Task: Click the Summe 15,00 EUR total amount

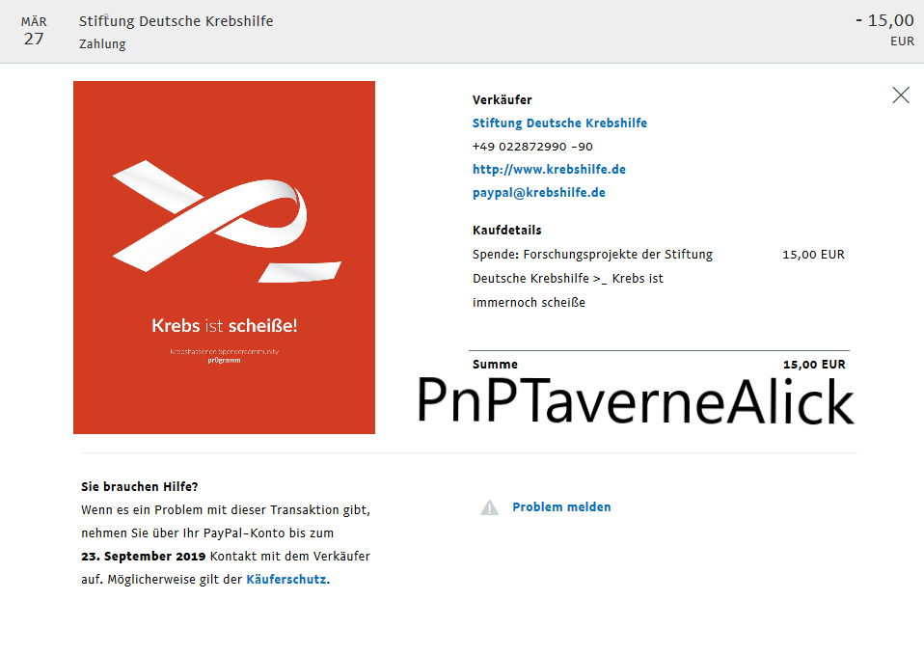Action: [x=814, y=365]
